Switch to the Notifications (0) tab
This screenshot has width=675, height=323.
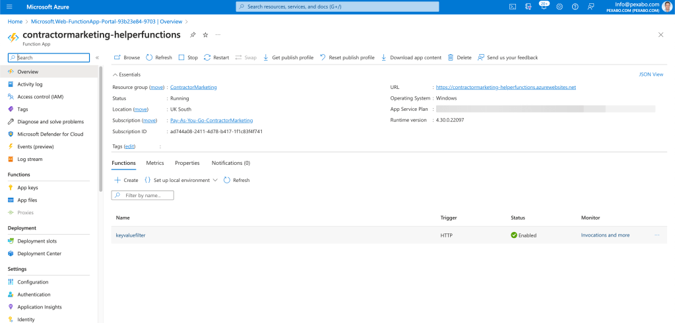pyautogui.click(x=231, y=163)
